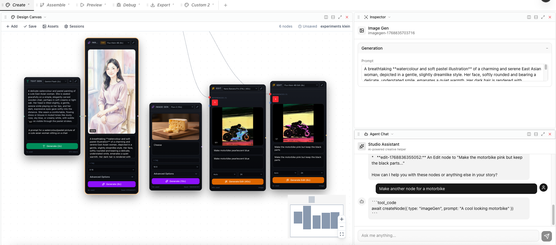Split the Inspector panel vertically

(x=529, y=17)
